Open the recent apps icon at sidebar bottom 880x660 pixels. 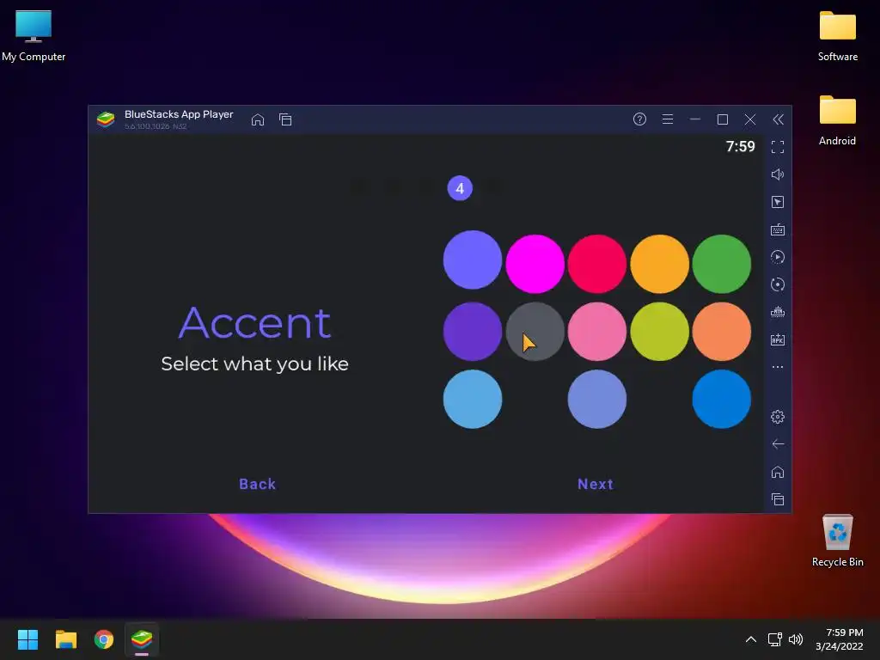[x=777, y=499]
